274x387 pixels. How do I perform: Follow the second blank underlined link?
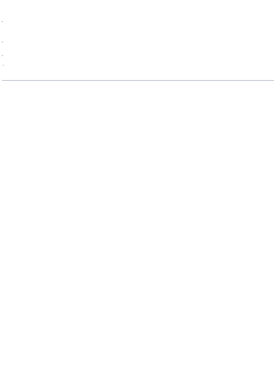(2, 42)
